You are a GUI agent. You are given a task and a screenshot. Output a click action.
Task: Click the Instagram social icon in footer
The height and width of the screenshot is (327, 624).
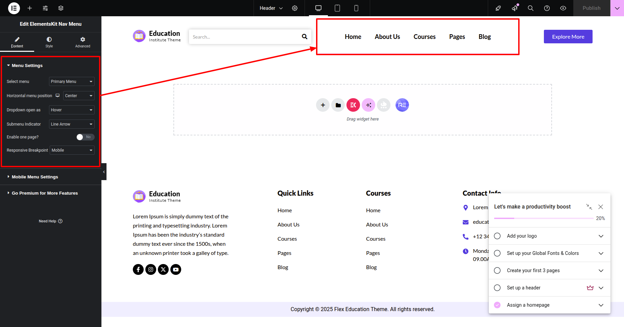tap(151, 269)
